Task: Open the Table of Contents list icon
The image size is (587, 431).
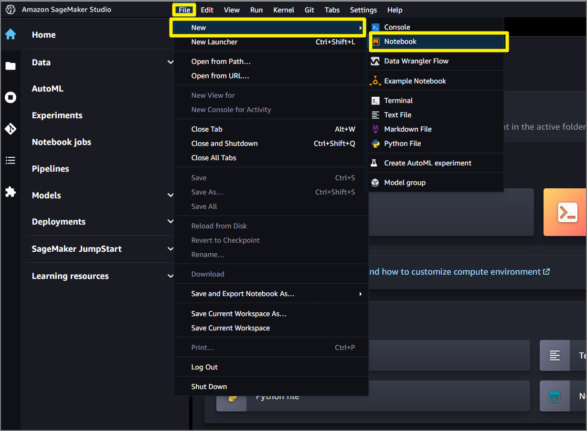Action: pos(11,160)
